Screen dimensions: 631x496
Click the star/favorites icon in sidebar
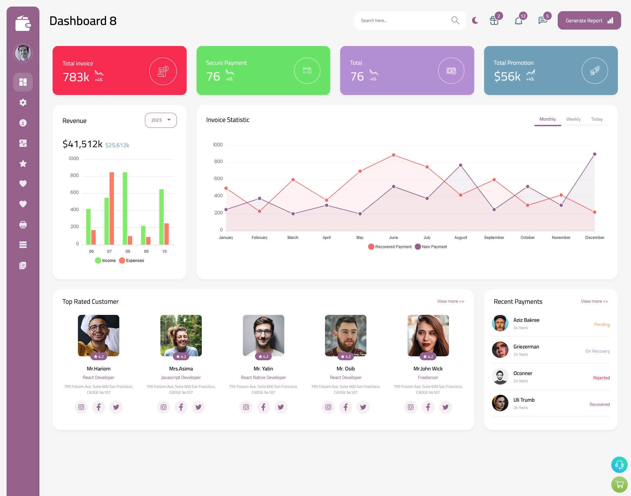[x=23, y=163]
